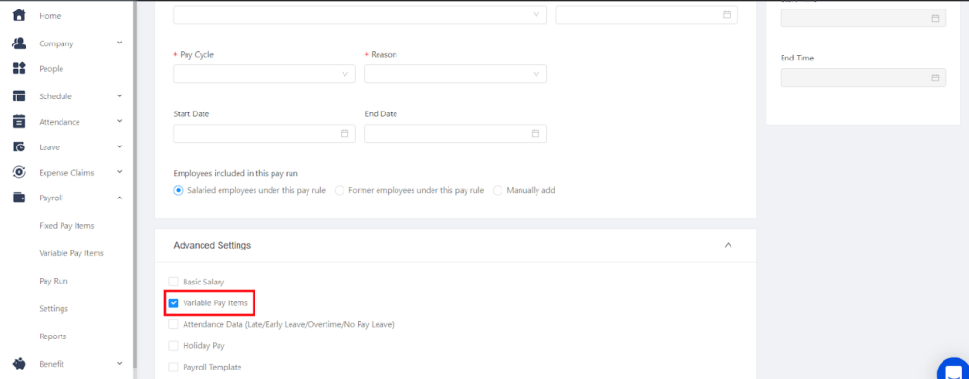Tick the Holiday Pay checkbox
Image resolution: width=969 pixels, height=379 pixels.
tap(174, 346)
